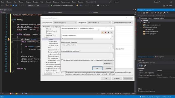Open the Конфигурация combo box
This screenshot has height=98, width=175.
click(x=65, y=23)
